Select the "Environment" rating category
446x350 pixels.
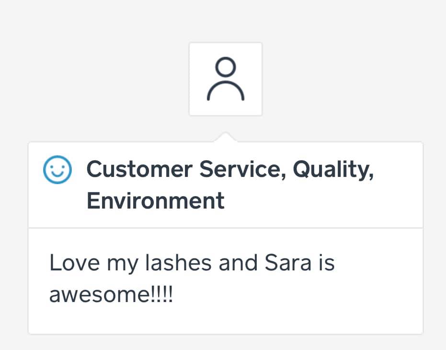155,200
